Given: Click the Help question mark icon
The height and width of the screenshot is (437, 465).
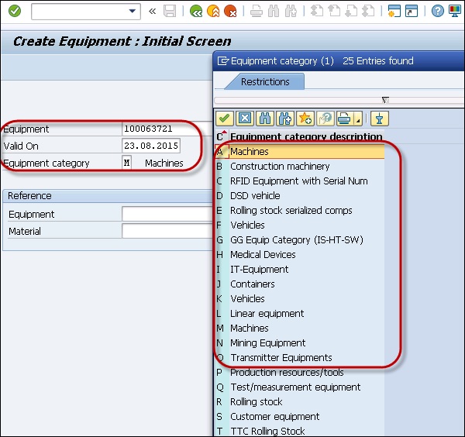Looking at the screenshot, I should tap(438, 12).
